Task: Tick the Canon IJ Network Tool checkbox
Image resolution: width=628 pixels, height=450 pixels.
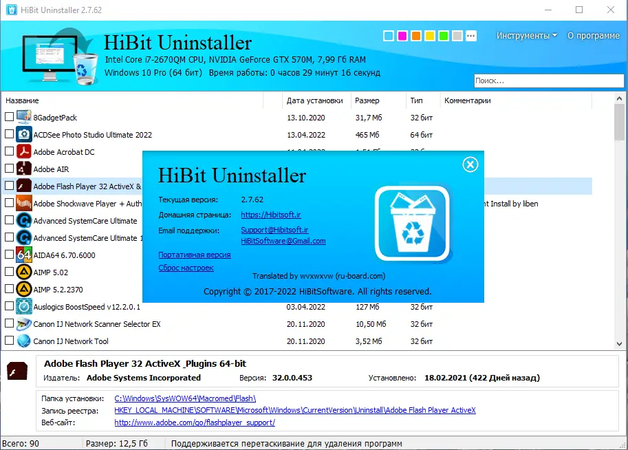Action: pyautogui.click(x=9, y=341)
